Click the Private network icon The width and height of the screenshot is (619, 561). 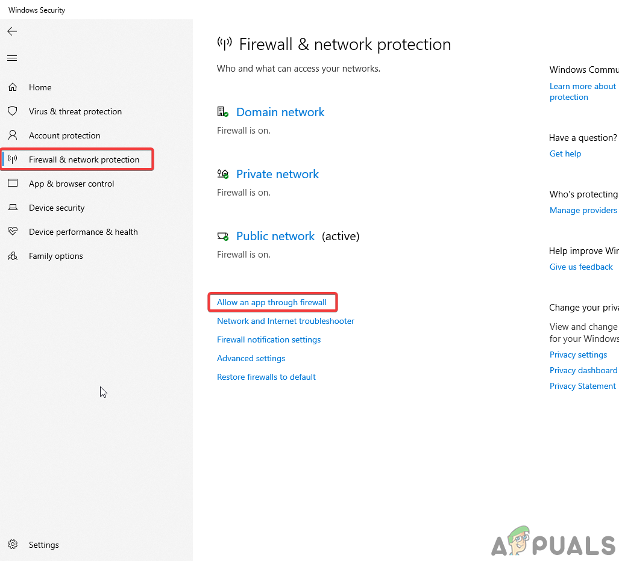222,173
